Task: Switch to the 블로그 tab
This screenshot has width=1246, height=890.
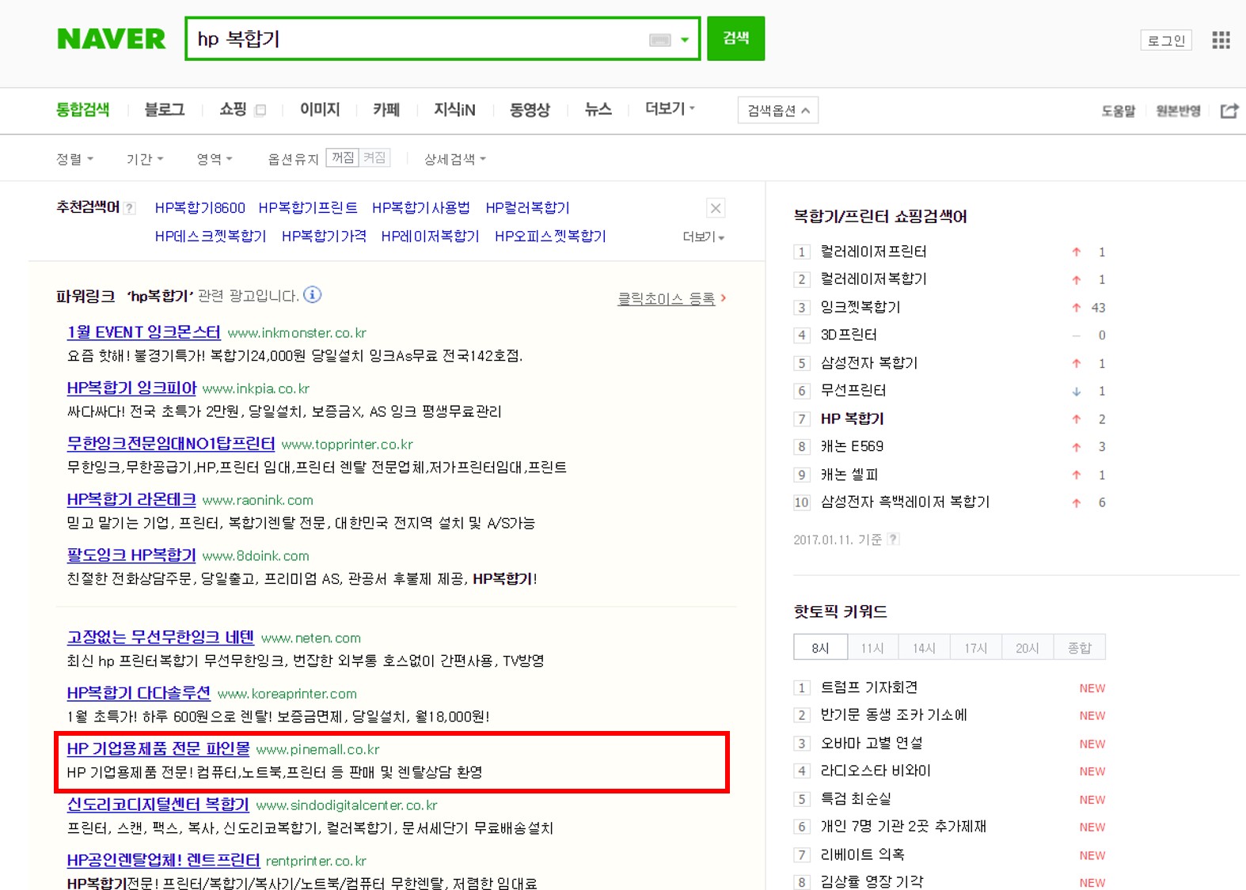Action: [165, 110]
